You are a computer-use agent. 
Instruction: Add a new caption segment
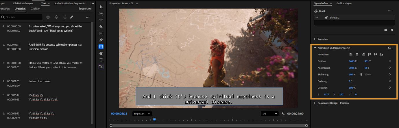point(48,17)
